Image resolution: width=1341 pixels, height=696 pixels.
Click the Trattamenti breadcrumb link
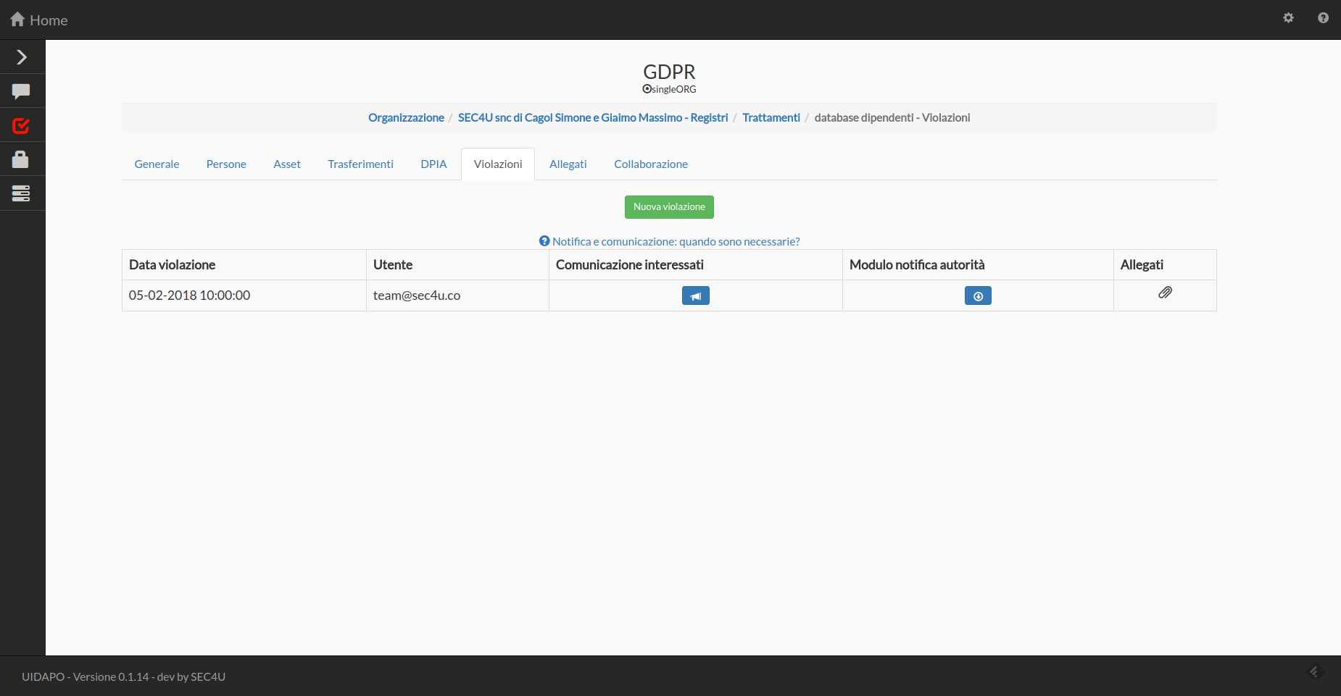coord(771,117)
